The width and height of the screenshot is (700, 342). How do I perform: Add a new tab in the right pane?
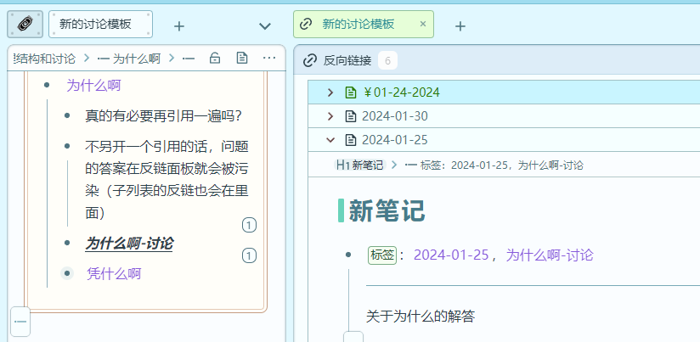pos(460,26)
